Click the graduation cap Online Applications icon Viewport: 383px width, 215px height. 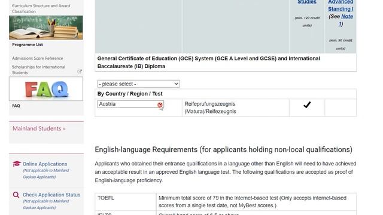point(17,164)
